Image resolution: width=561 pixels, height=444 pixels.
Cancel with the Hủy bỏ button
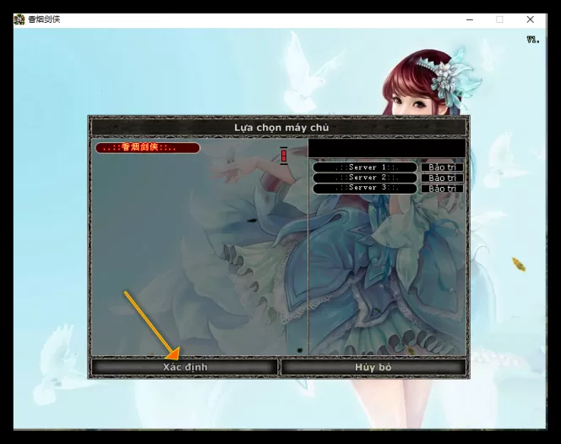[x=373, y=367]
